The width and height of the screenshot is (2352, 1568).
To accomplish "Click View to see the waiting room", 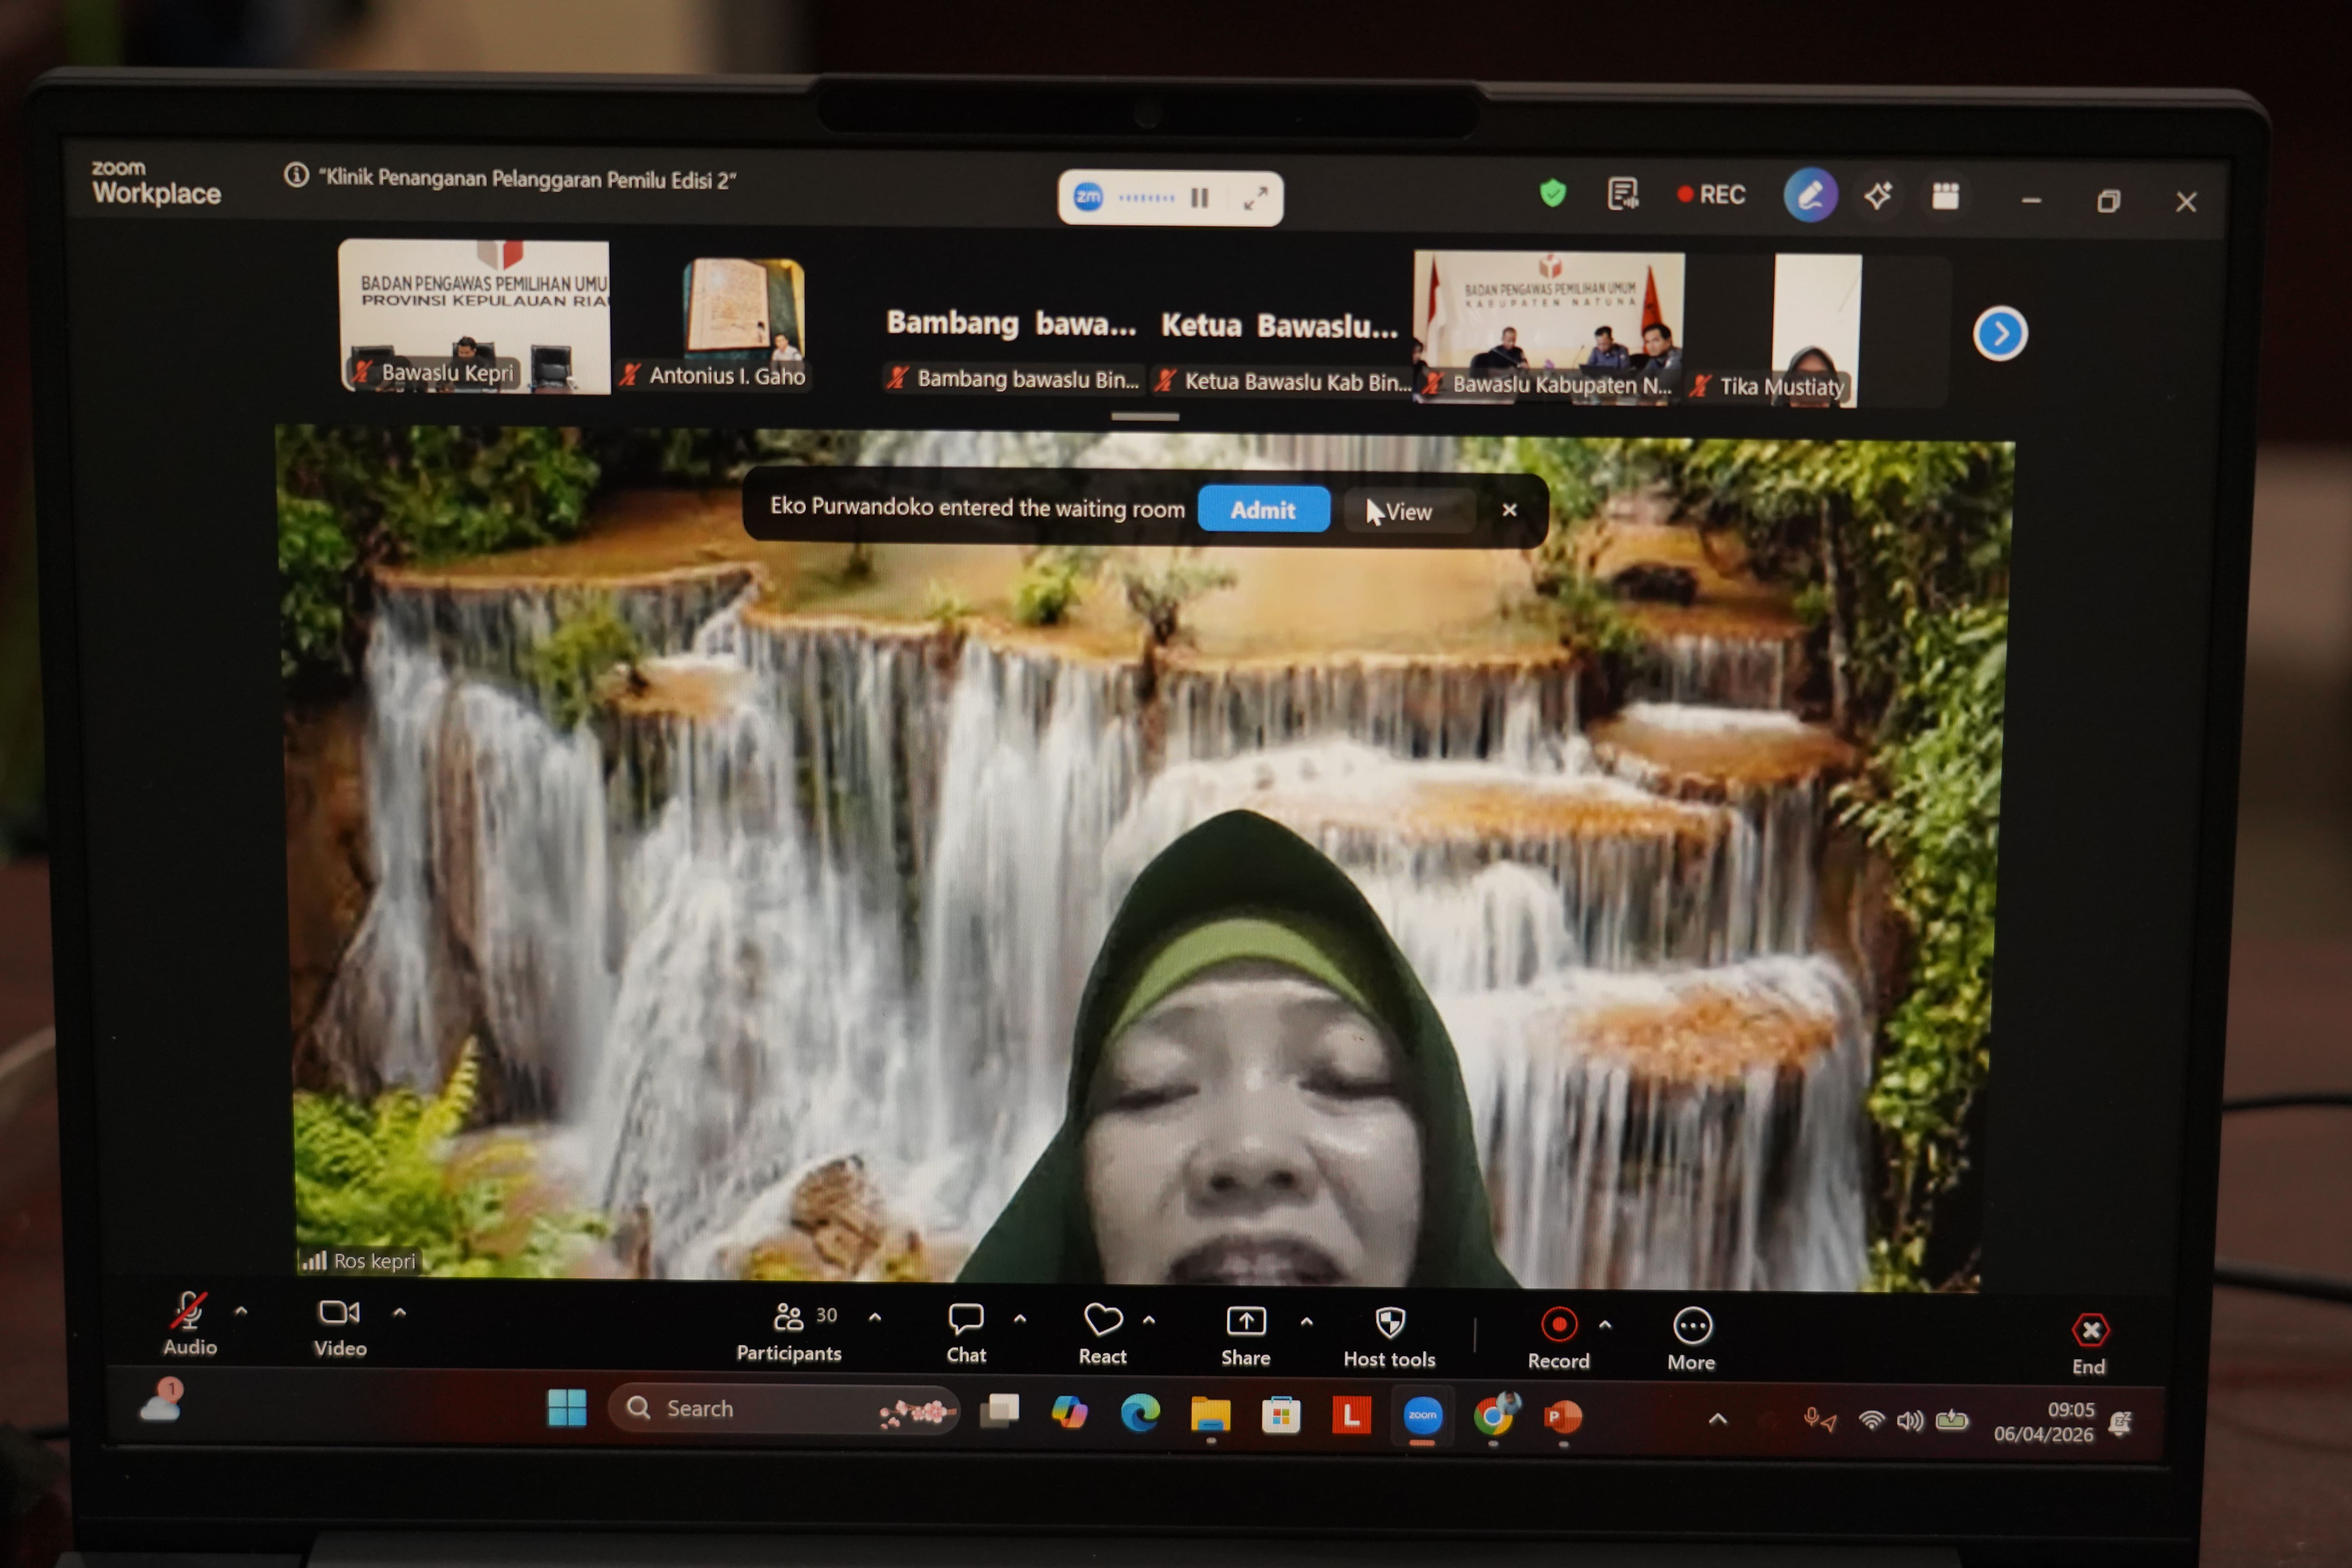I will (x=1408, y=511).
